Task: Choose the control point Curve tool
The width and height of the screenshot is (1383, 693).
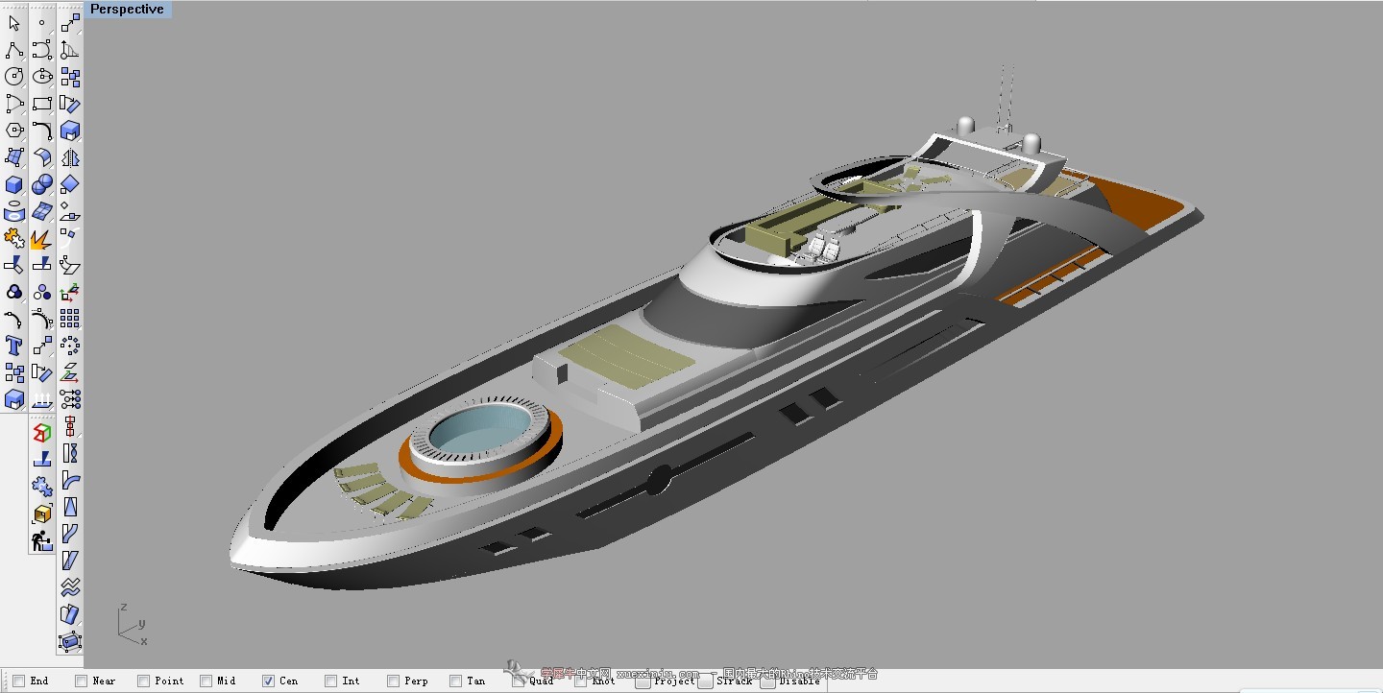Action: pos(42,49)
